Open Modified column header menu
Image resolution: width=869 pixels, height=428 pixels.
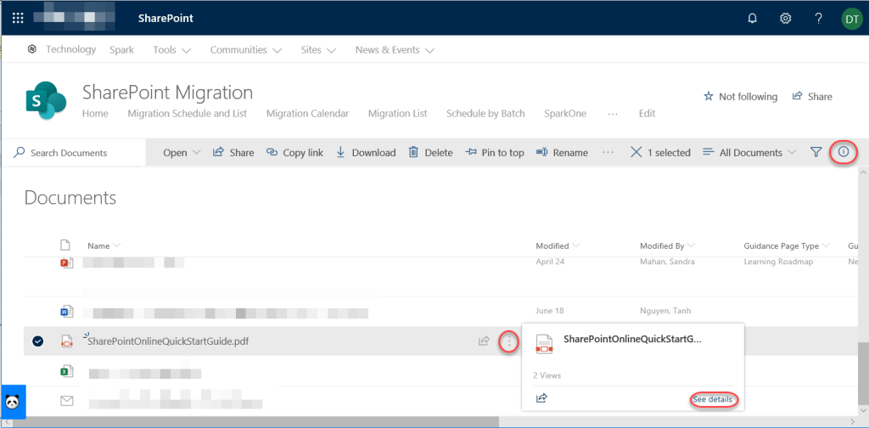coord(558,245)
